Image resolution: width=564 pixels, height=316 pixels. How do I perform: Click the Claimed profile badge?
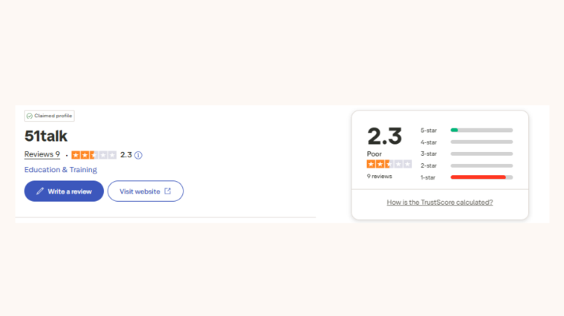pyautogui.click(x=49, y=116)
